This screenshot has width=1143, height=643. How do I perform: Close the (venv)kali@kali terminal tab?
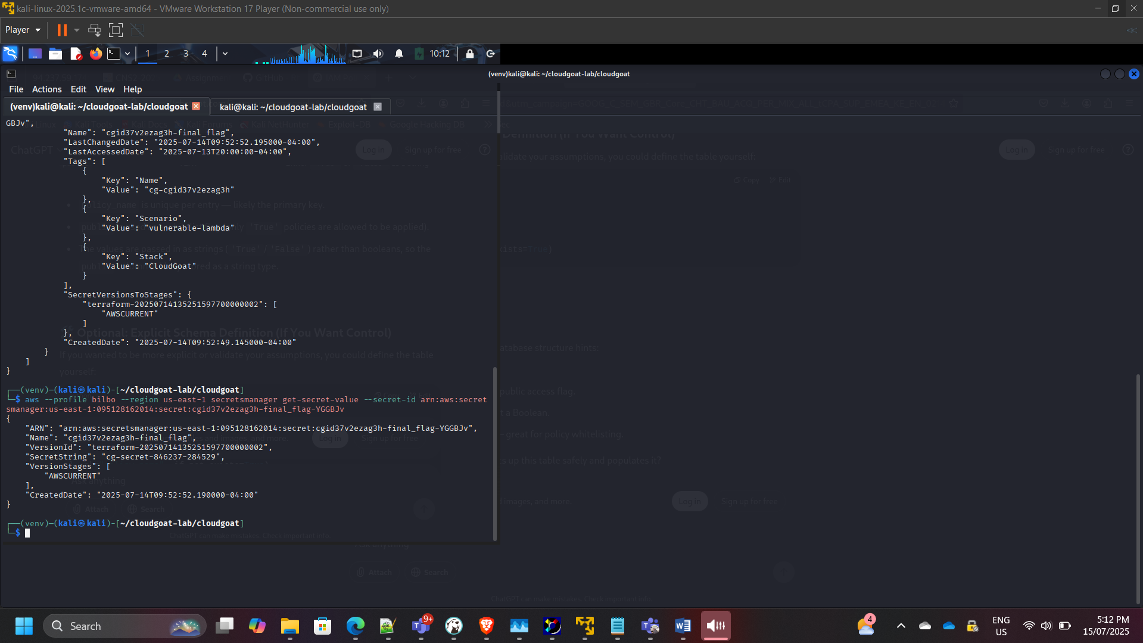click(x=196, y=106)
